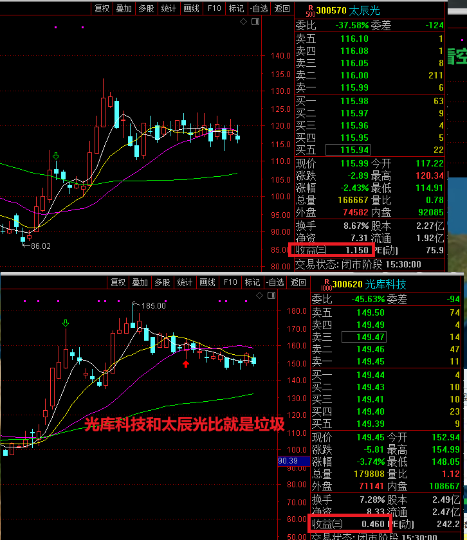The width and height of the screenshot is (467, 540).
Task: Click the 185.00 high price label on chart
Action: (154, 306)
